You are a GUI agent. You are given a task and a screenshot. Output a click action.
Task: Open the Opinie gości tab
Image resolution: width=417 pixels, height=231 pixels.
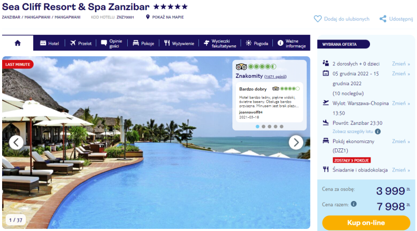click(112, 43)
